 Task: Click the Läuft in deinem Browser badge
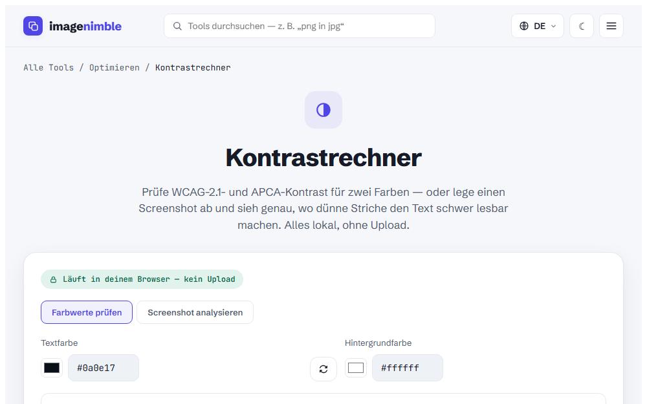142,279
